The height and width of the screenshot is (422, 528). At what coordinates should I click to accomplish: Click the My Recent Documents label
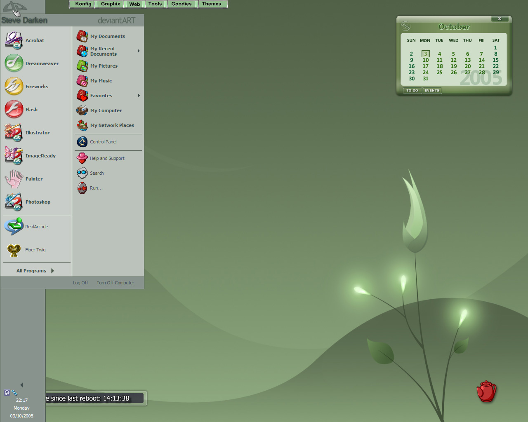[104, 51]
